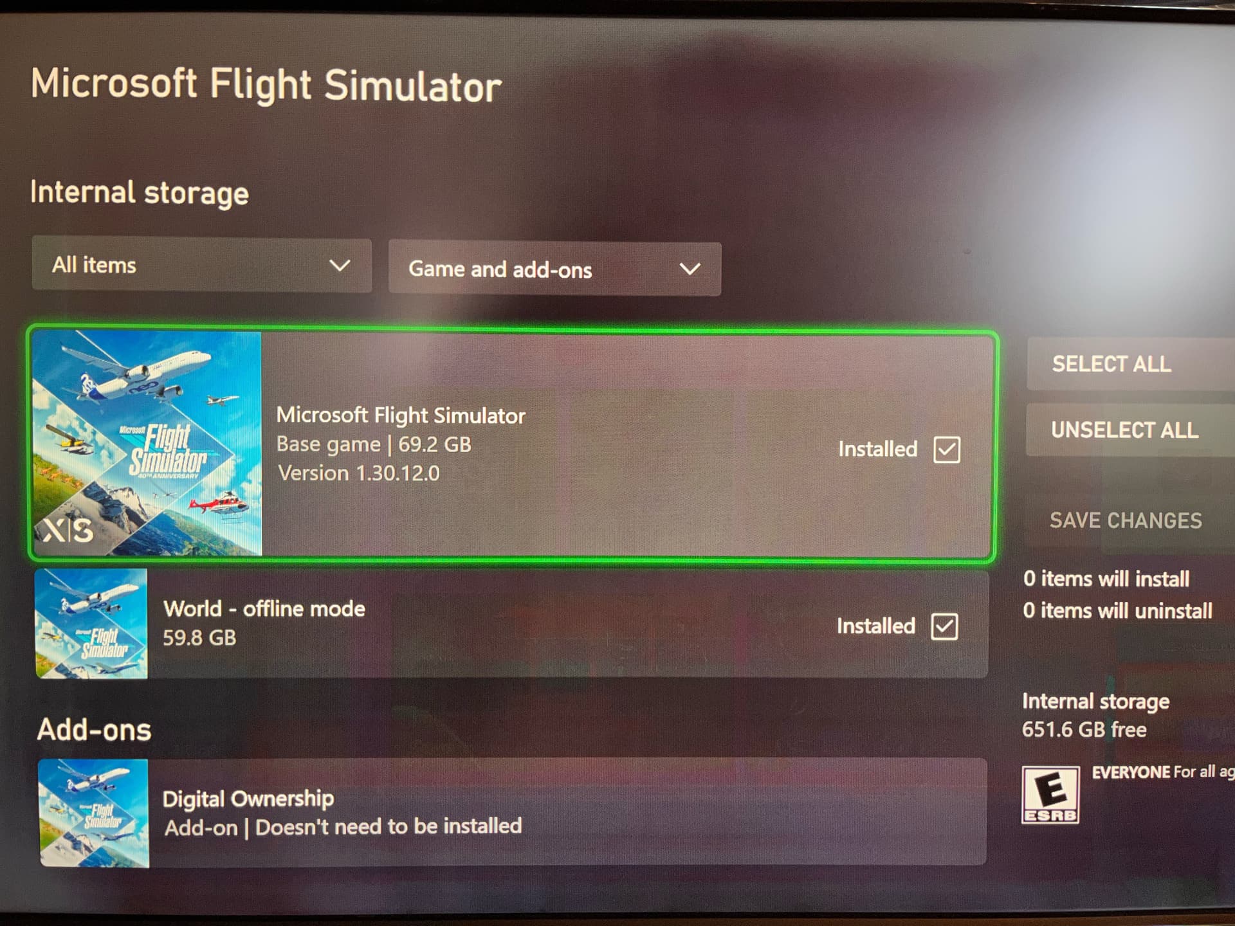The height and width of the screenshot is (926, 1235).
Task: Click the Installed label on base game row
Action: tap(877, 449)
